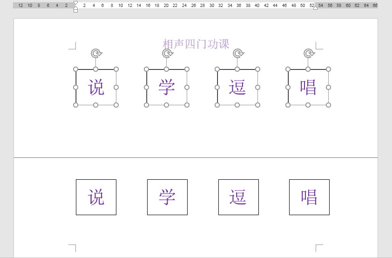Grab the rotation handle above the 逗 box
Viewport: 392px width, 258px height.
[x=238, y=53]
